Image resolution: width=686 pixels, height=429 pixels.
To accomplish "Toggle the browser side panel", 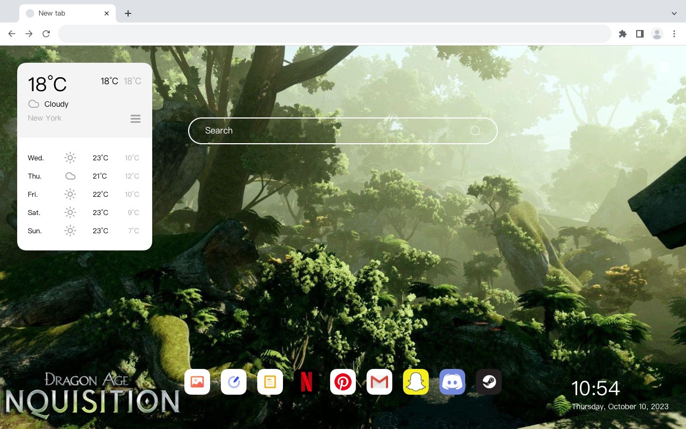I will [639, 34].
